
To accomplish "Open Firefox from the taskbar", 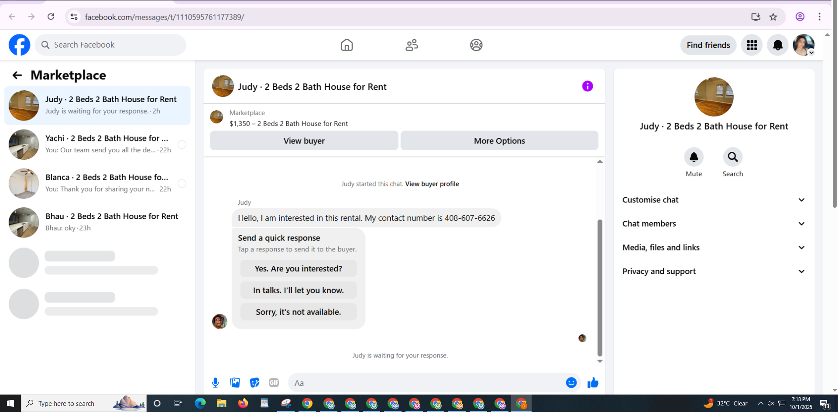I will click(x=243, y=403).
